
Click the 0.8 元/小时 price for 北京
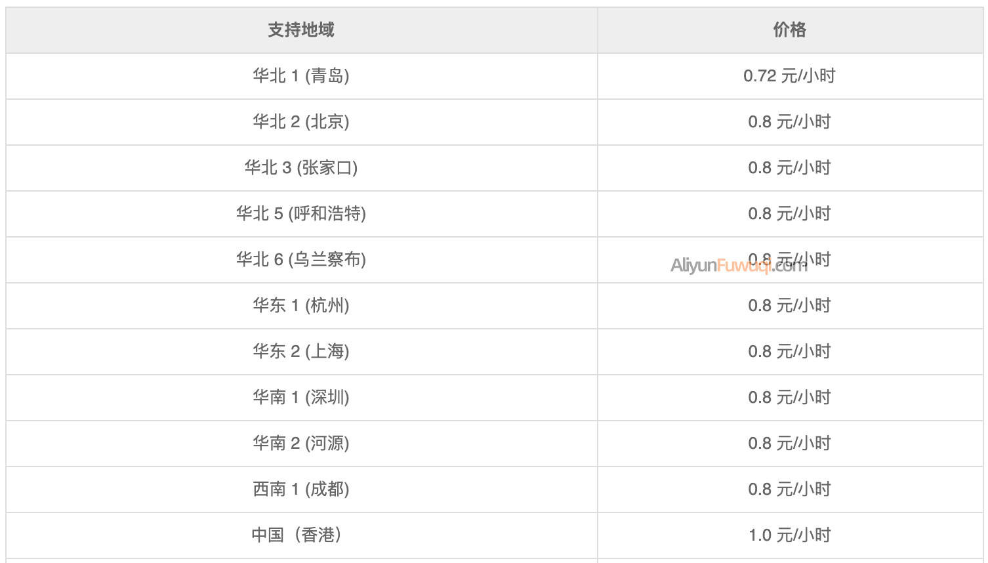click(790, 122)
